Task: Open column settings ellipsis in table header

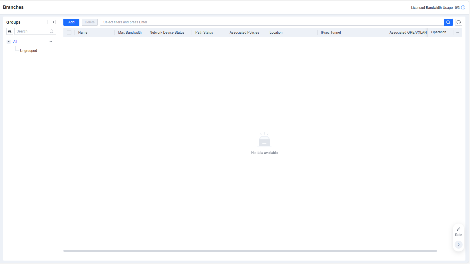Action: [457, 32]
